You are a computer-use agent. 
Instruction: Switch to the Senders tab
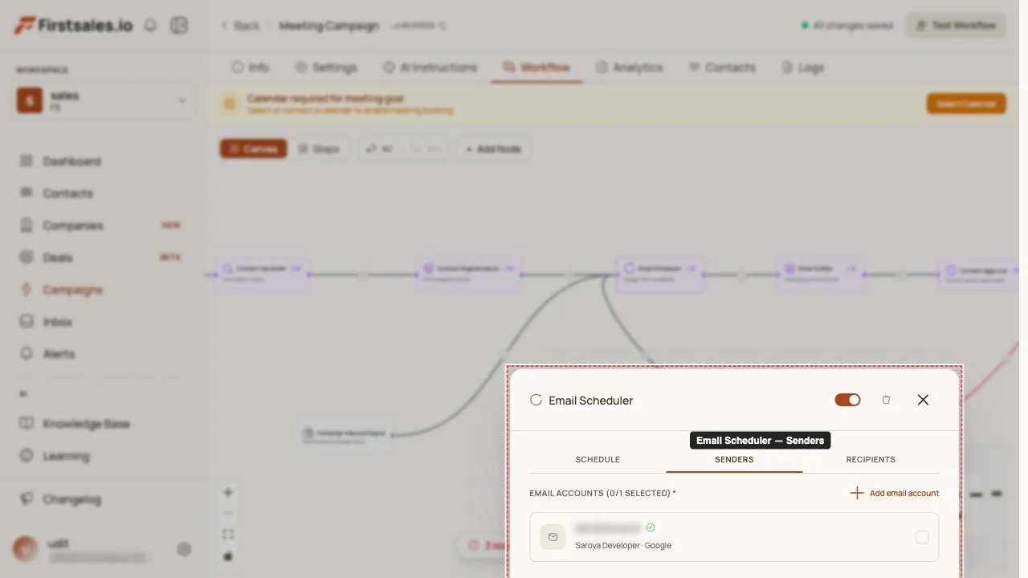click(734, 460)
